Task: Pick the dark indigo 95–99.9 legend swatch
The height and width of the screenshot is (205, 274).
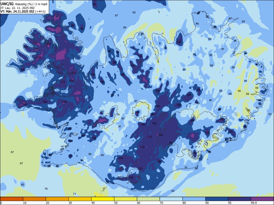Action: point(239,199)
